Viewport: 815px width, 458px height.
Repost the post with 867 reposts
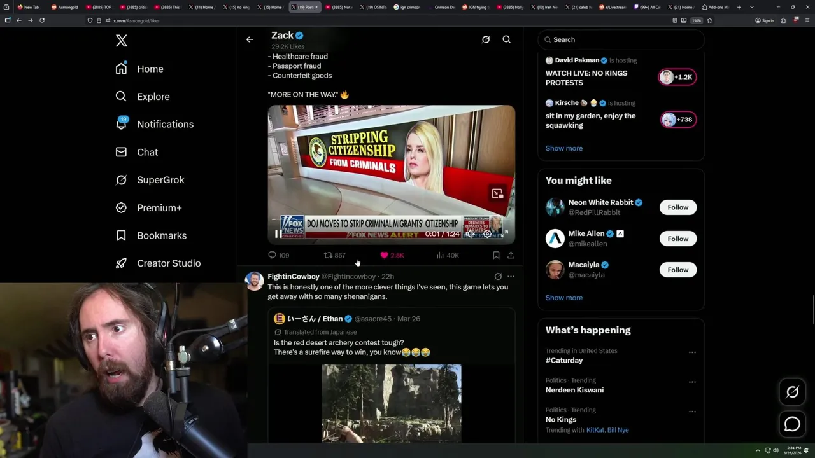point(334,255)
